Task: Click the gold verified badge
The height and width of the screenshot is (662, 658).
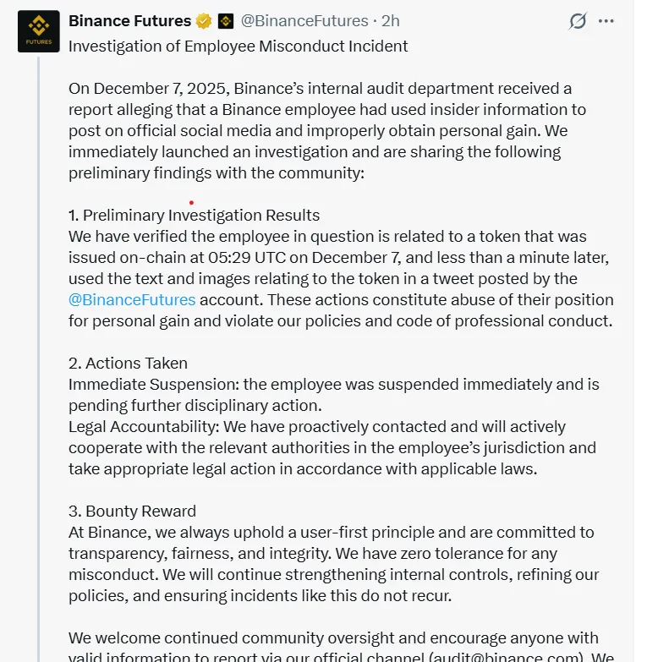Action: (x=204, y=20)
